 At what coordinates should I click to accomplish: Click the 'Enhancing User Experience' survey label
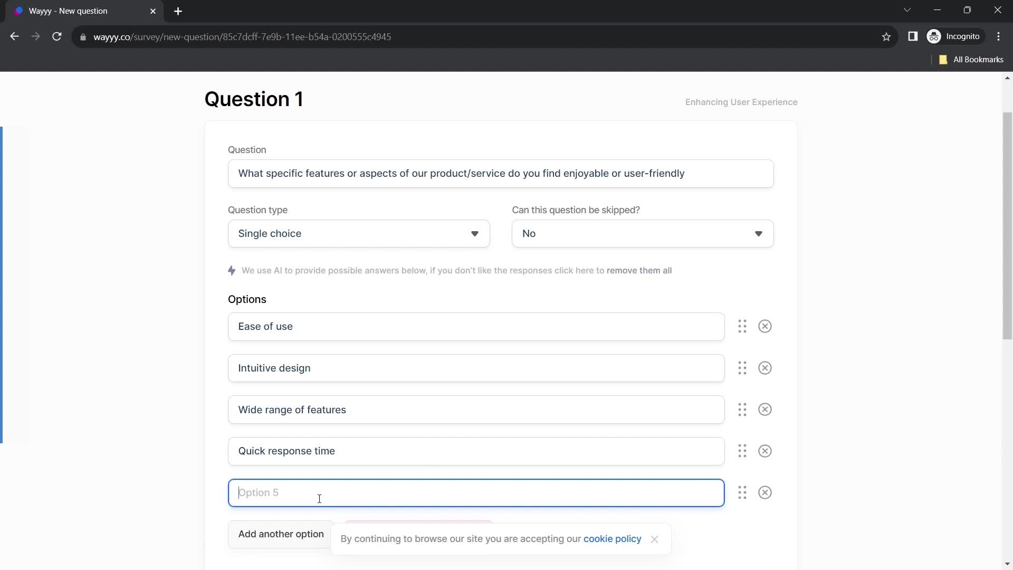741,102
